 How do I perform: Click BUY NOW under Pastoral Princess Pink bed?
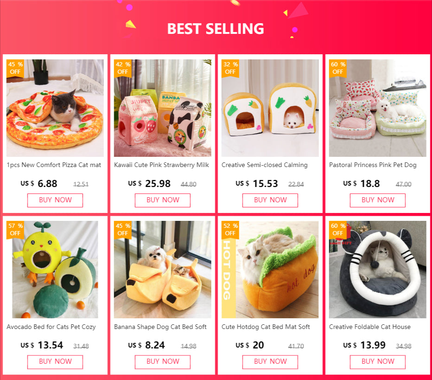pyautogui.click(x=378, y=200)
